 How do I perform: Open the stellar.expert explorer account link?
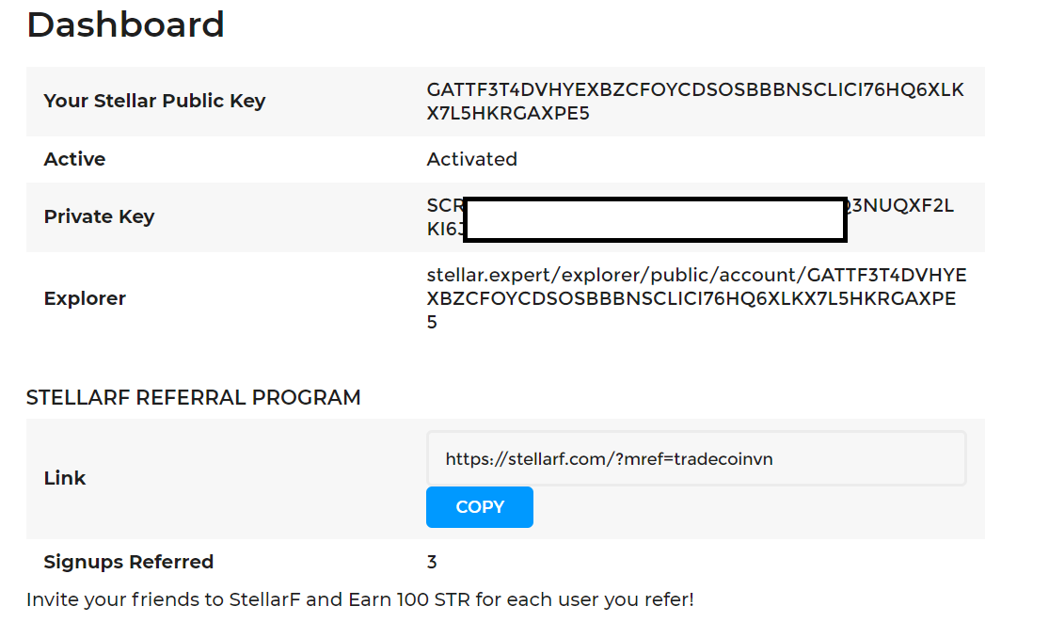[696, 298]
